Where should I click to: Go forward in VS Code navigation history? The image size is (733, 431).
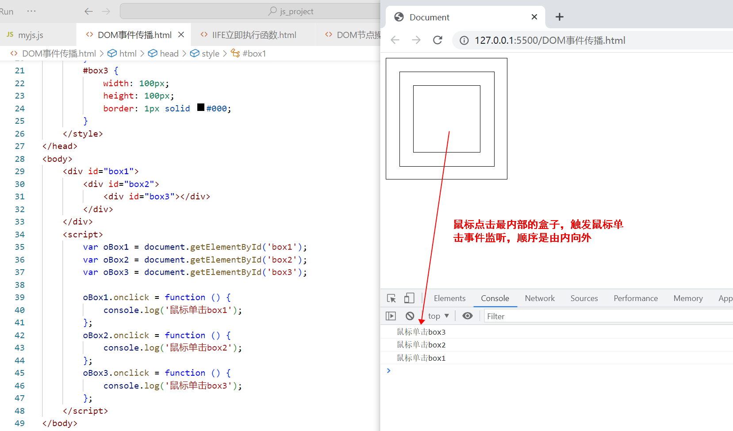[106, 11]
